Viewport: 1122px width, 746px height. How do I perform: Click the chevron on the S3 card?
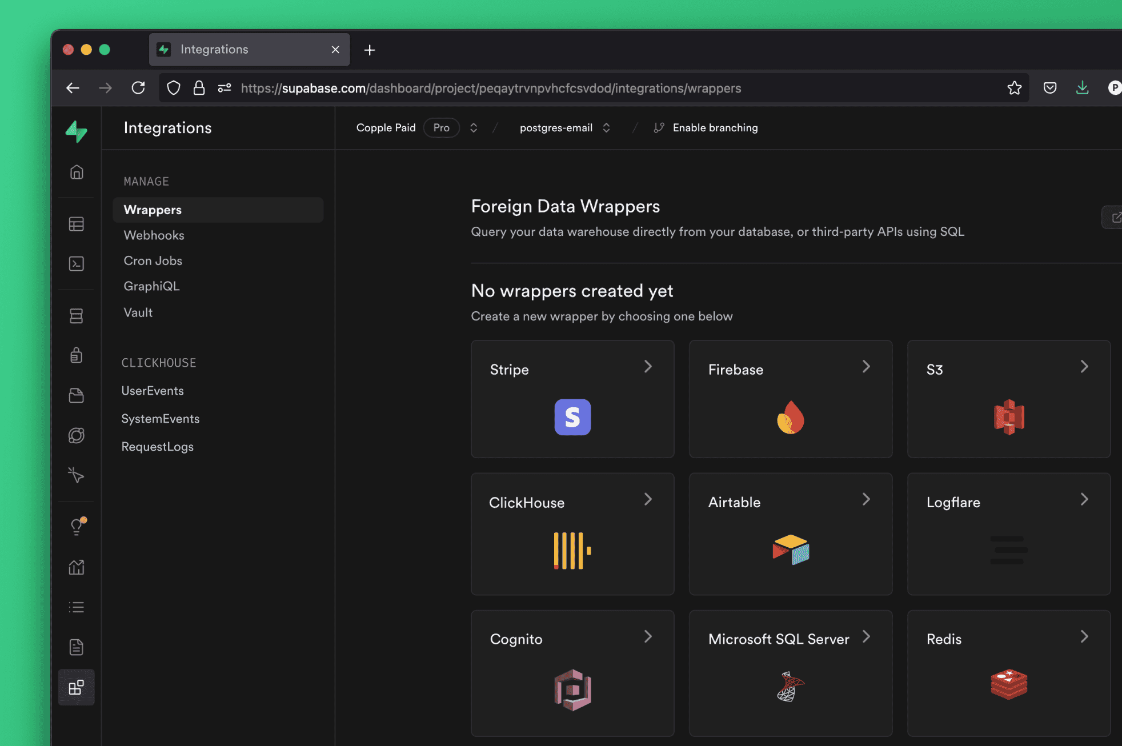pyautogui.click(x=1084, y=367)
